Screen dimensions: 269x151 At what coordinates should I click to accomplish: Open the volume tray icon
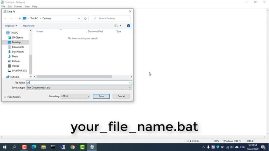click(232, 147)
